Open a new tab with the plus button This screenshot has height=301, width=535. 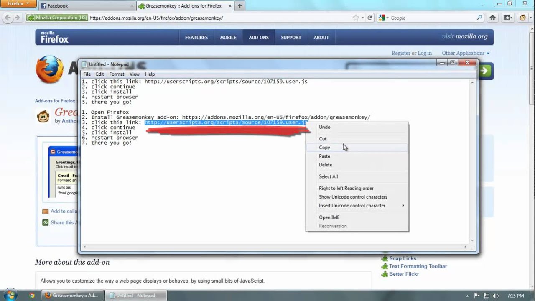tap(239, 6)
